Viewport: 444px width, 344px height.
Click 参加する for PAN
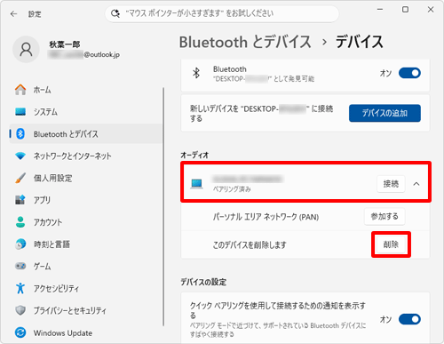pyautogui.click(x=385, y=217)
